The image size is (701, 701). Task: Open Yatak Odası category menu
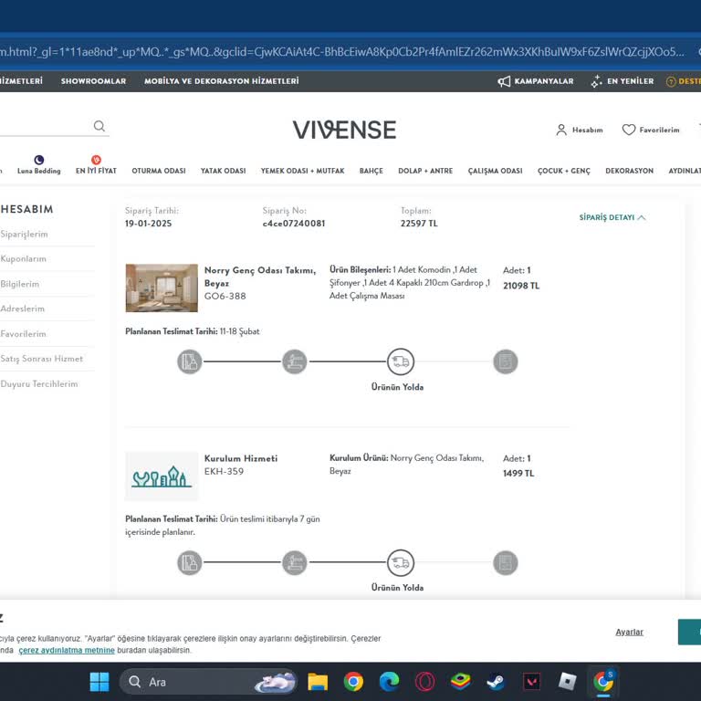(x=223, y=171)
